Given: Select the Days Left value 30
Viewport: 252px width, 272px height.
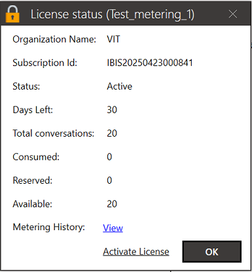Looking at the screenshot, I should pyautogui.click(x=112, y=110).
